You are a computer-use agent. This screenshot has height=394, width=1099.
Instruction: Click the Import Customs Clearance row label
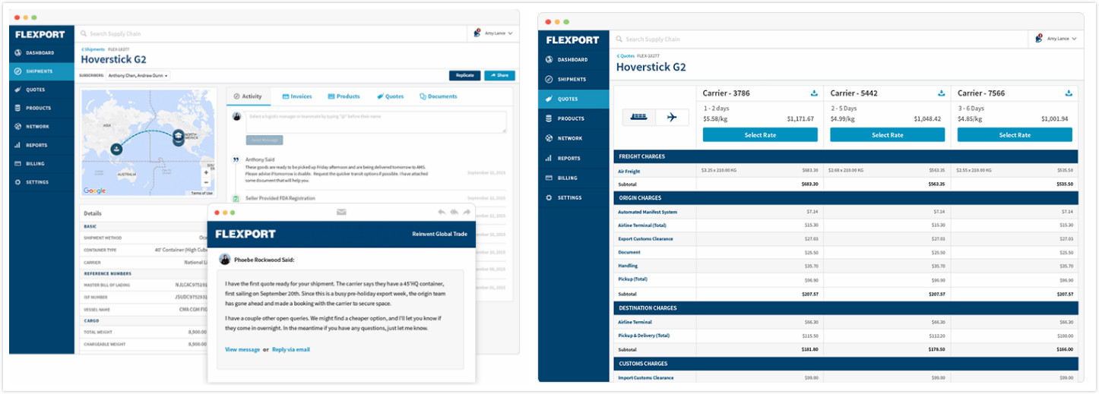pos(646,377)
